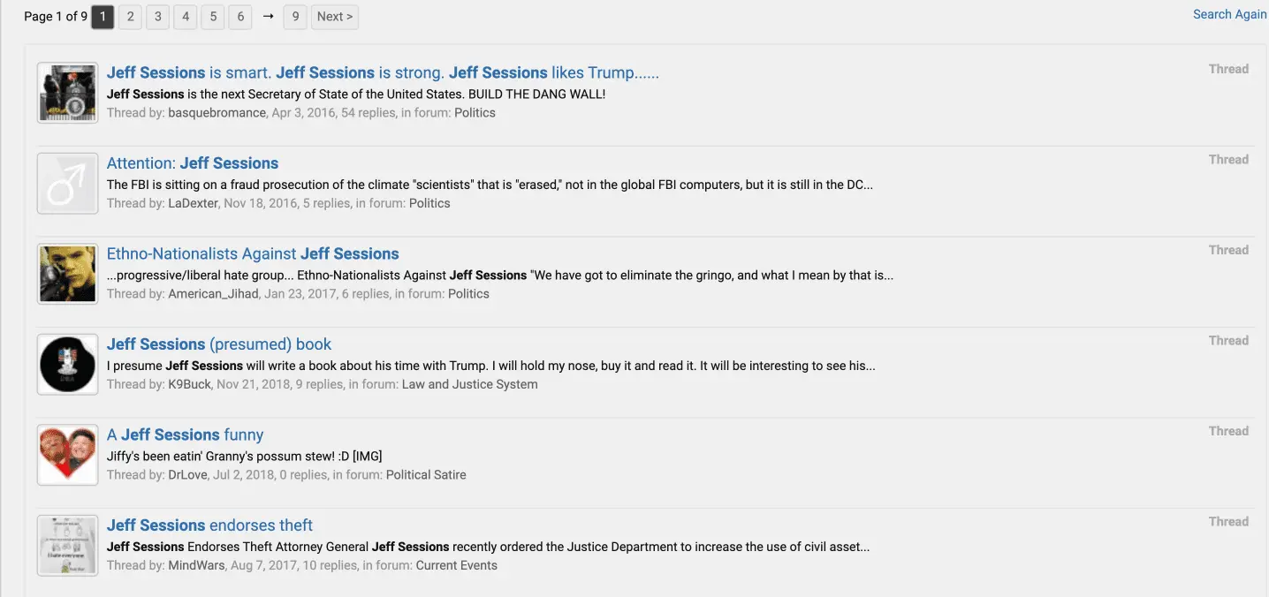This screenshot has width=1269, height=597.
Task: Go to page 2 of results
Action: [x=130, y=17]
